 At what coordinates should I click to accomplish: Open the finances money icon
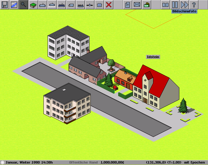(146, 5)
